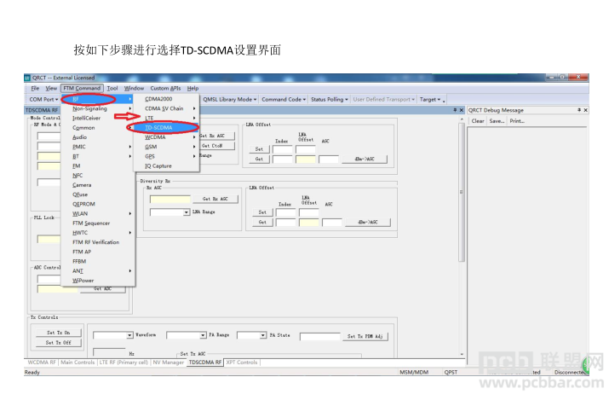Click Get Rx AGC in Diversity Rx
This screenshot has height=406, width=609.
pyautogui.click(x=215, y=199)
